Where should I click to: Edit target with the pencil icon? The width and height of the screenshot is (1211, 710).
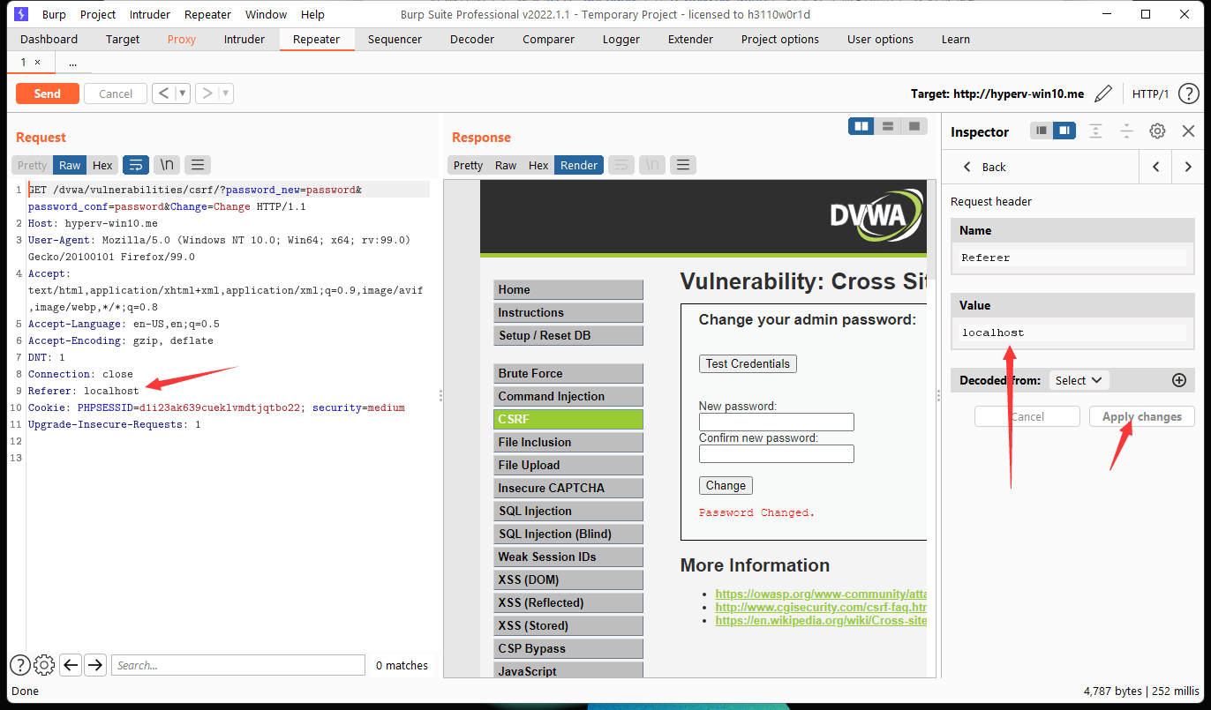[1102, 93]
